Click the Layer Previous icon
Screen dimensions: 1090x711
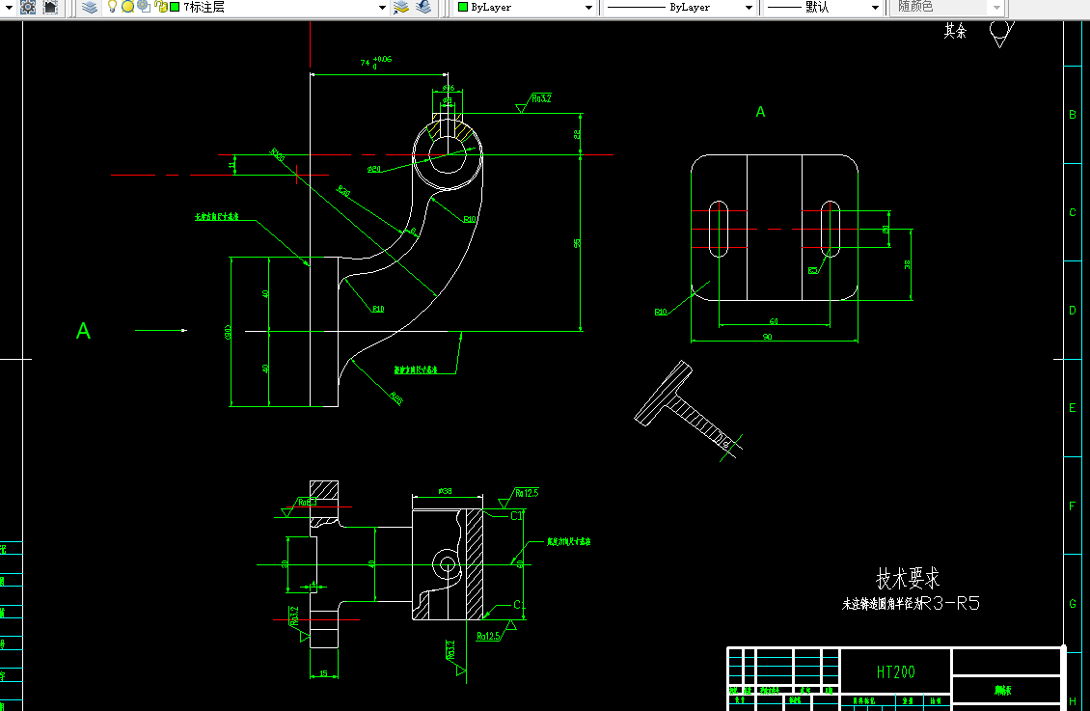pos(423,8)
